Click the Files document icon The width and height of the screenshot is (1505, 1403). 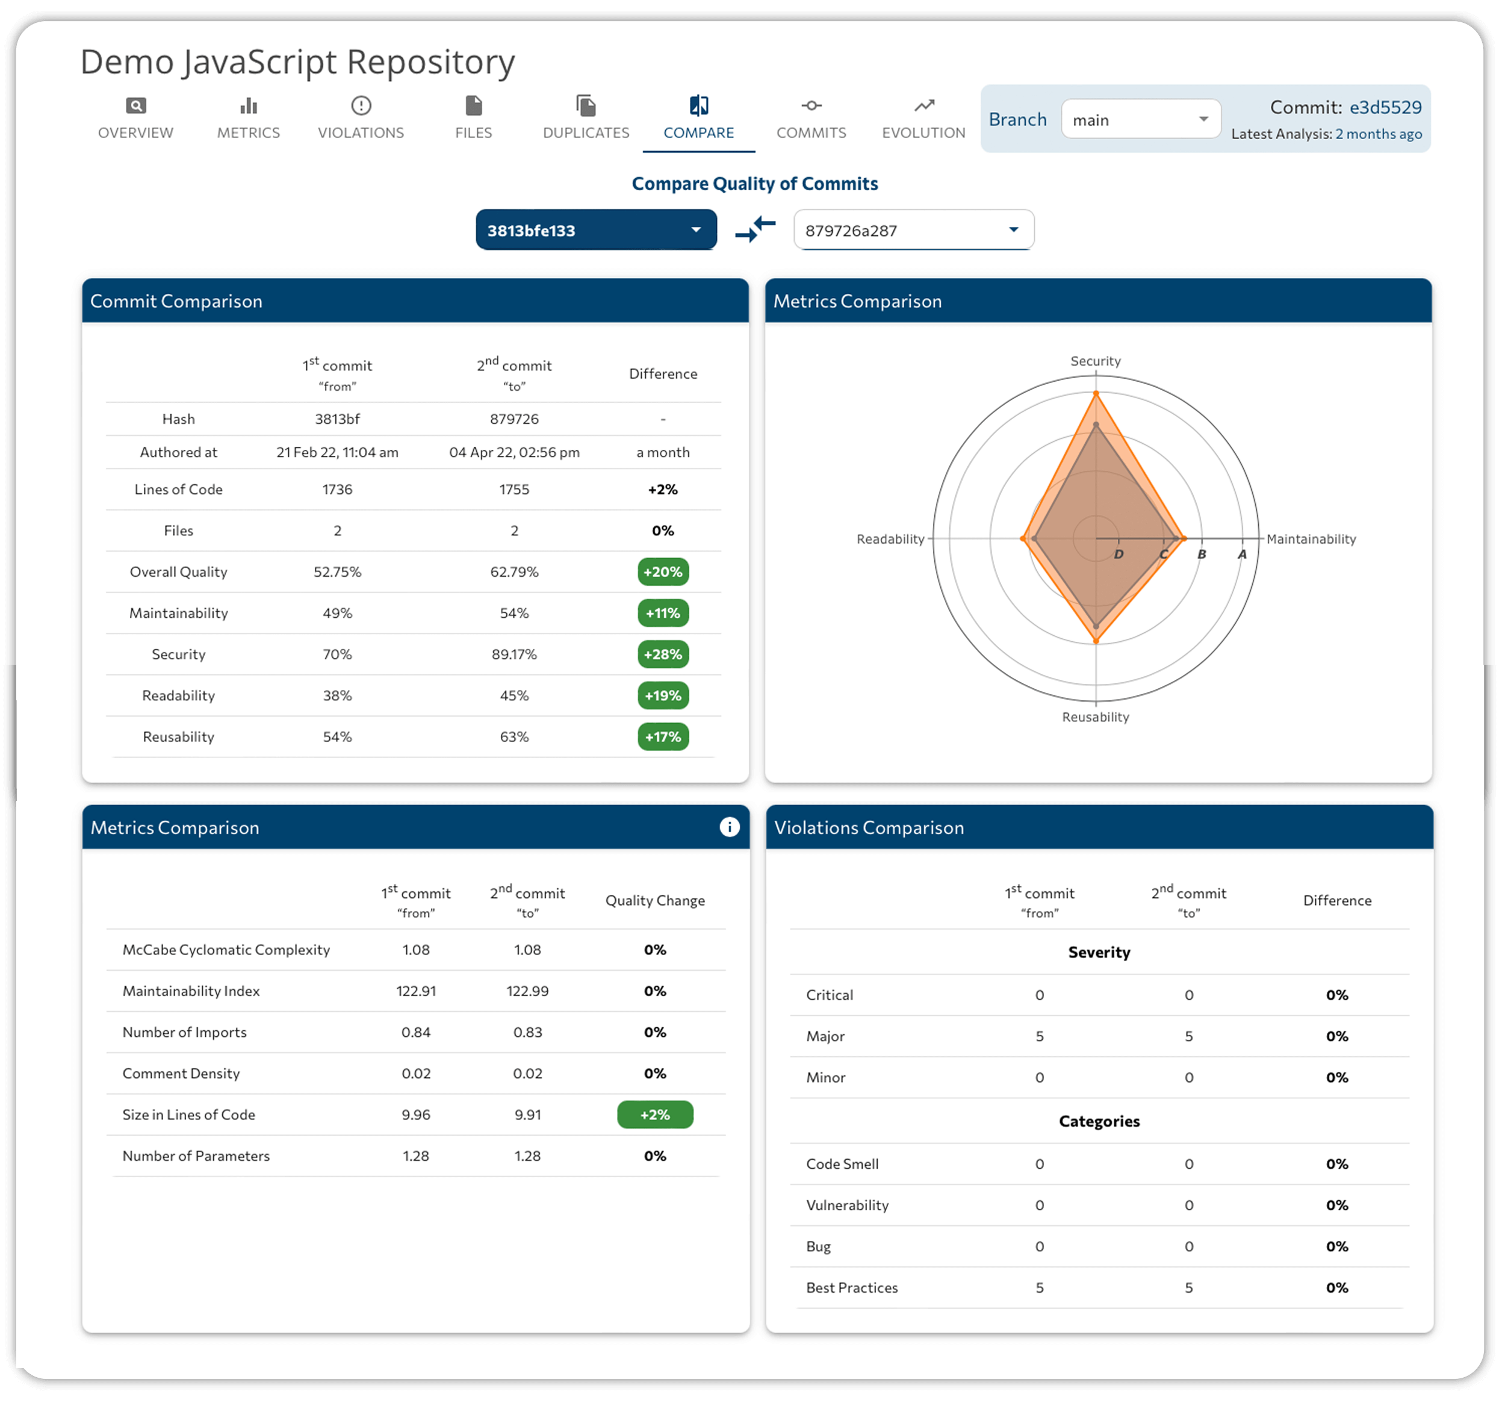[x=474, y=105]
